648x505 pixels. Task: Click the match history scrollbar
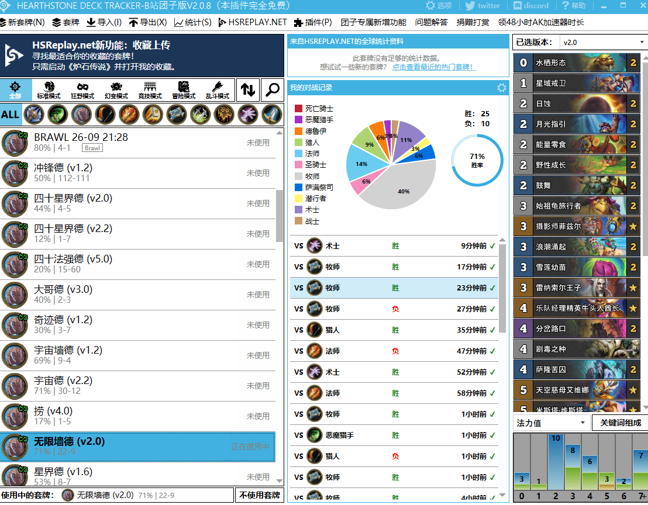point(502,288)
